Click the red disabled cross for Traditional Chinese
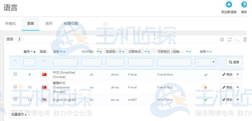The image size is (252, 121). 206,87
